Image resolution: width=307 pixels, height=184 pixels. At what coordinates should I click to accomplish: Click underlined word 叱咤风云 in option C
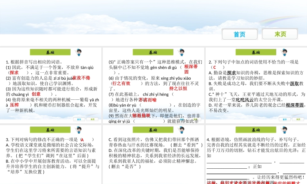(x=245, y=100)
